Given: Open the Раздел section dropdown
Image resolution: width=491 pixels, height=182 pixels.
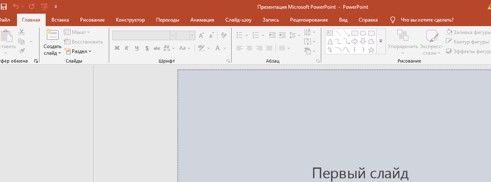Looking at the screenshot, I should click(78, 51).
